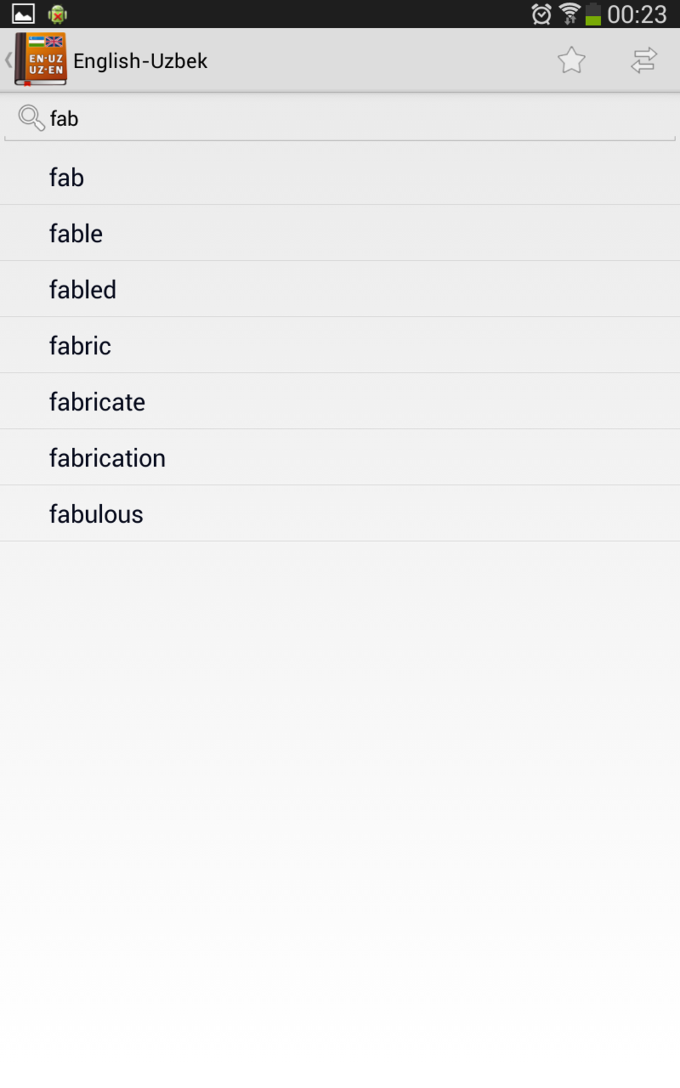The image size is (680, 1088).
Task: Tap the battery status icon
Action: pyautogui.click(x=593, y=14)
